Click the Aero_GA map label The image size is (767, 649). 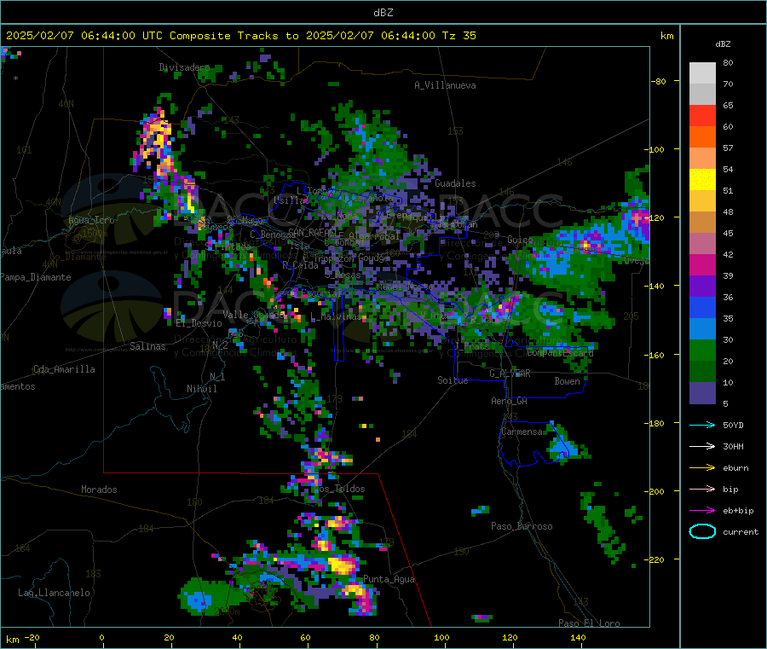pos(509,401)
